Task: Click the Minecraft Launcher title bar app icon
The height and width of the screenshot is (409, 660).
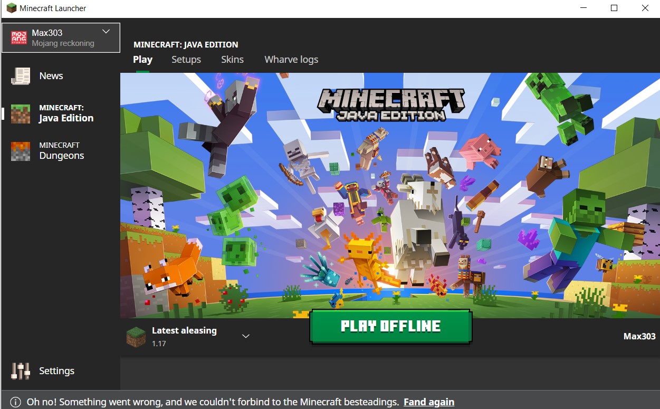Action: [x=11, y=8]
